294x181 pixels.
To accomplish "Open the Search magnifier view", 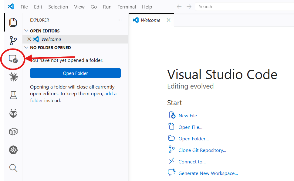I will 13,168.
